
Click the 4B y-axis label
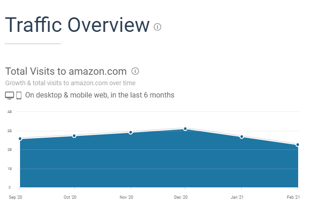click(x=9, y=111)
